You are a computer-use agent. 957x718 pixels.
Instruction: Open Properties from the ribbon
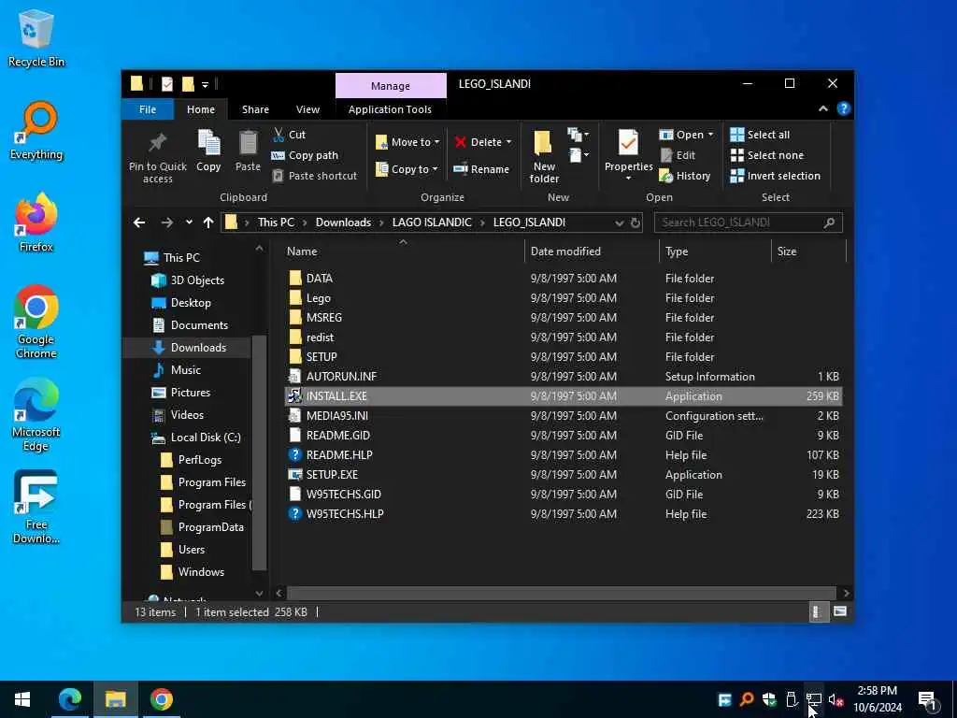628,156
